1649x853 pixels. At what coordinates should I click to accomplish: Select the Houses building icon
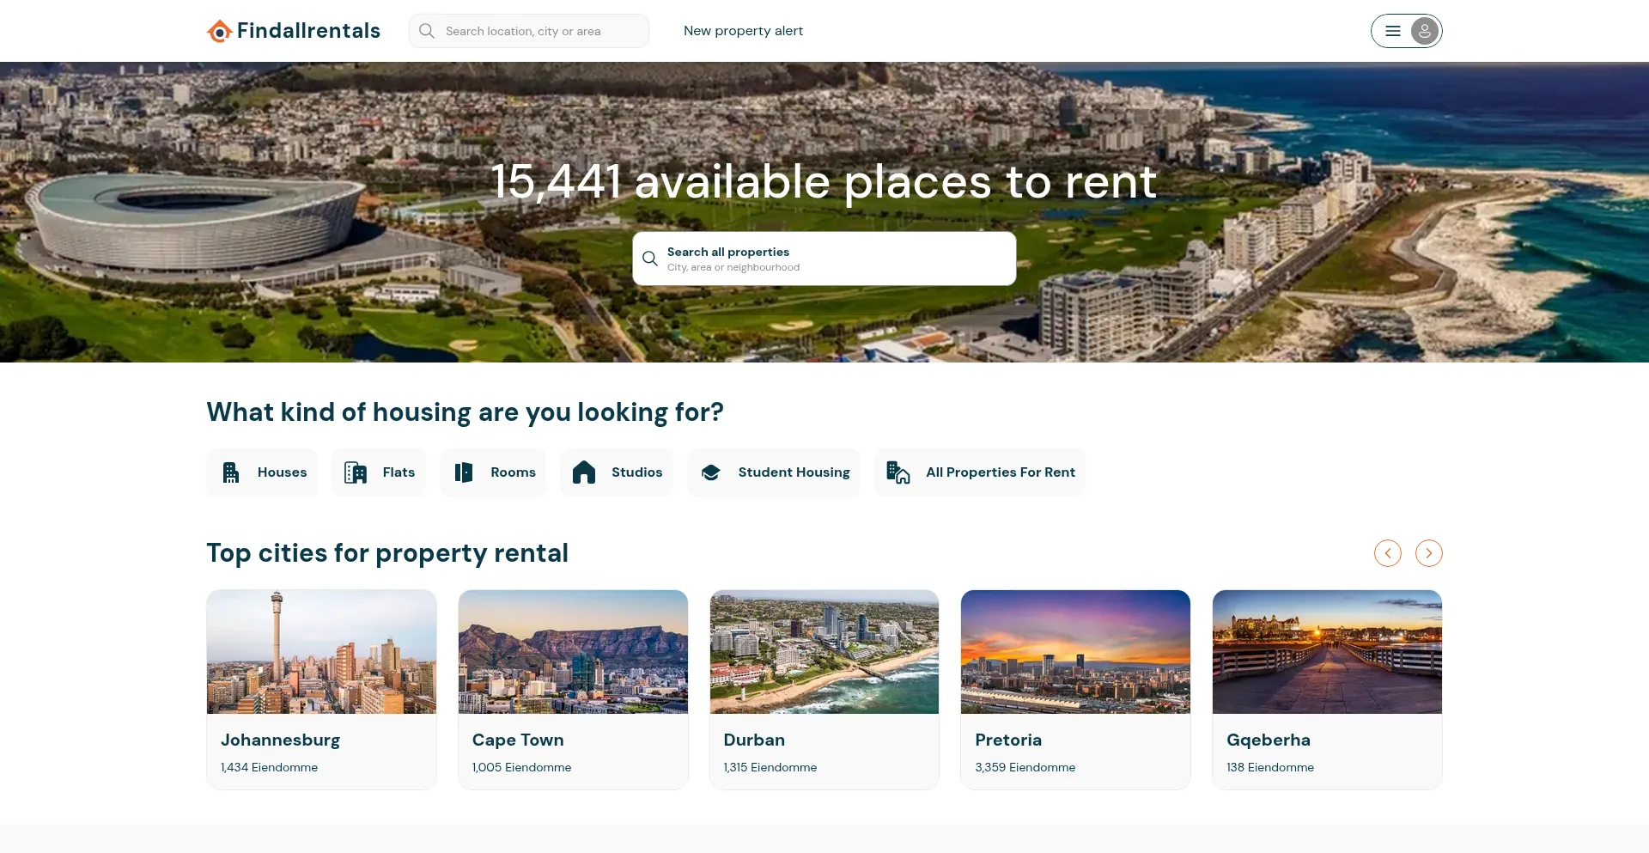pyautogui.click(x=231, y=472)
